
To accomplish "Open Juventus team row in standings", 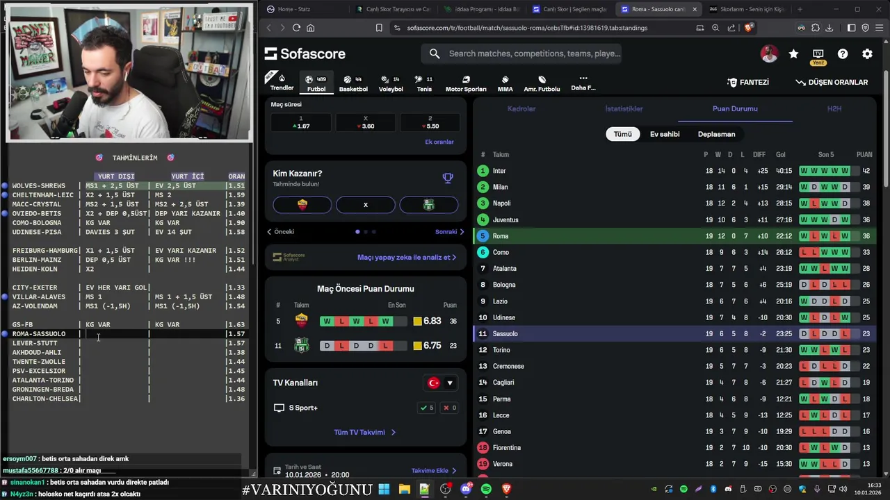I will click(x=674, y=219).
